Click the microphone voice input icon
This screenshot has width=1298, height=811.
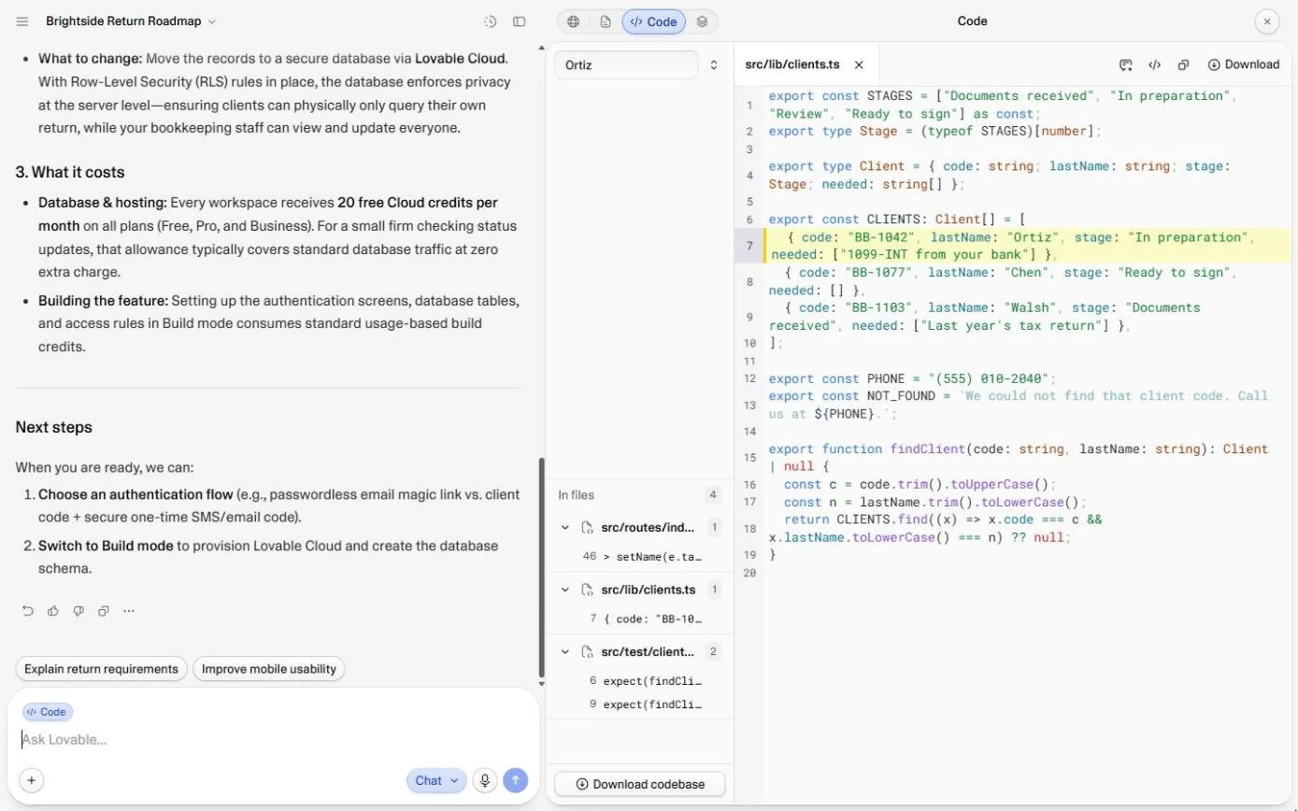coord(484,780)
